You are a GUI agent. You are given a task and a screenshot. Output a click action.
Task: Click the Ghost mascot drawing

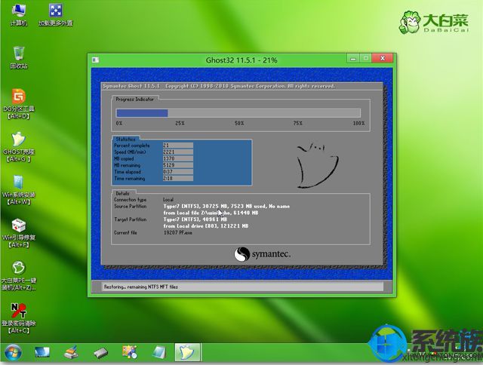tap(317, 165)
